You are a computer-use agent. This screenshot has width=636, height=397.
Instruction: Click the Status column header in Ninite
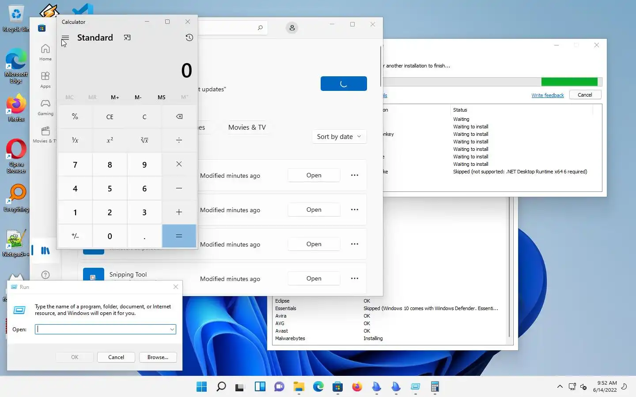click(460, 110)
